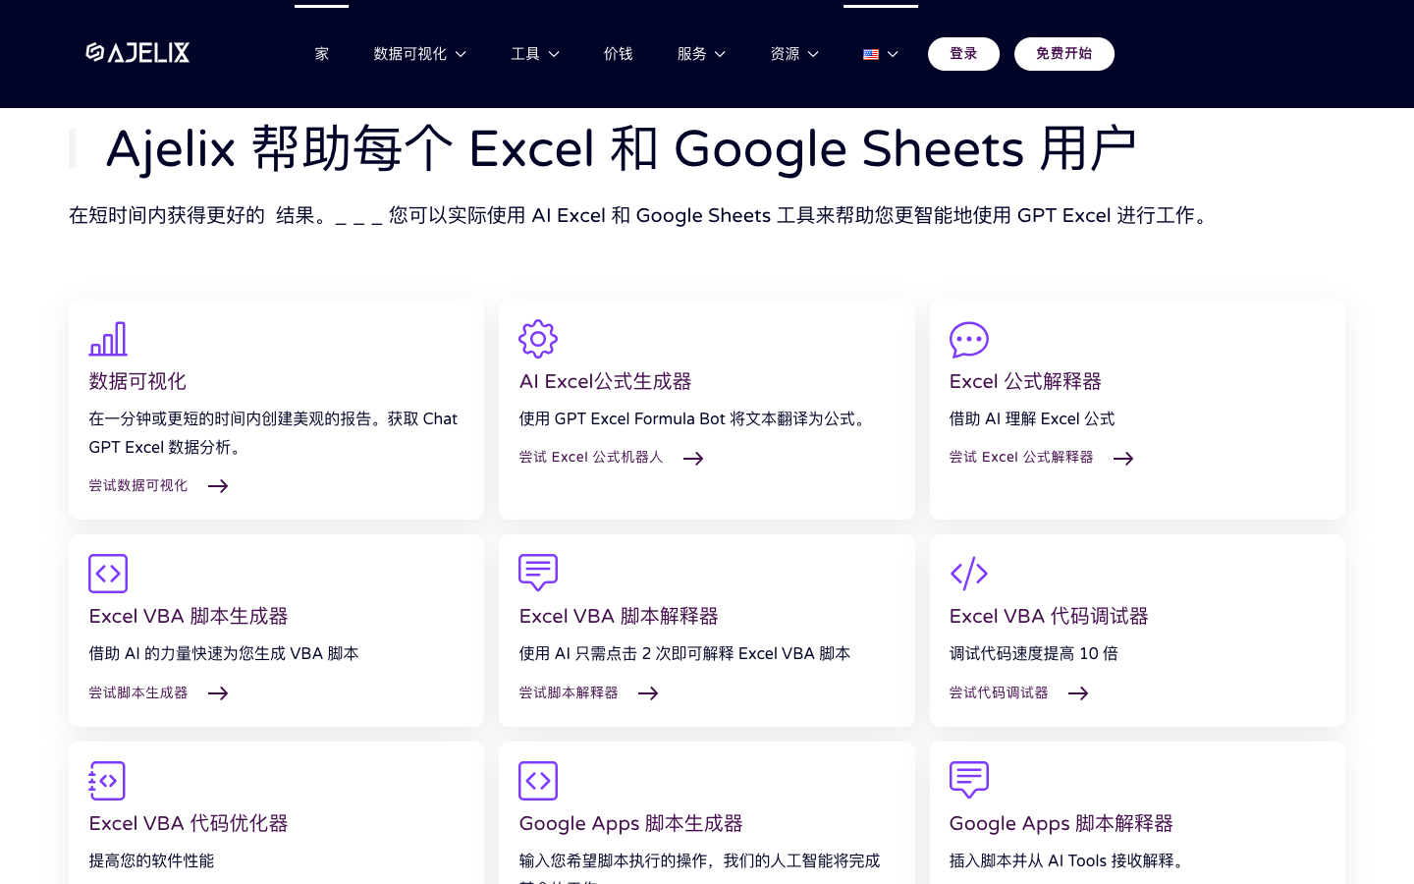Click the code icon for Google Apps 脚本生成器

pos(538,781)
